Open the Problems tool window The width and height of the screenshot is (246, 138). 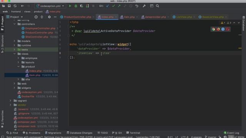(32, 133)
